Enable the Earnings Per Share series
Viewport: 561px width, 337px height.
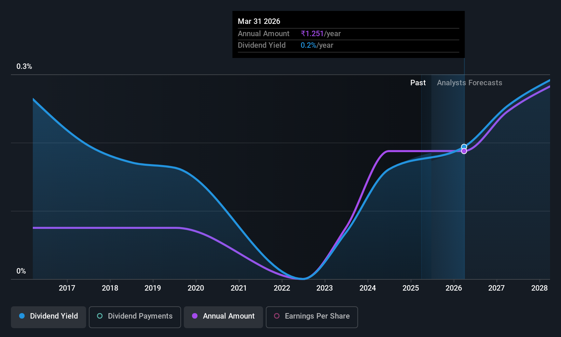[x=312, y=317]
